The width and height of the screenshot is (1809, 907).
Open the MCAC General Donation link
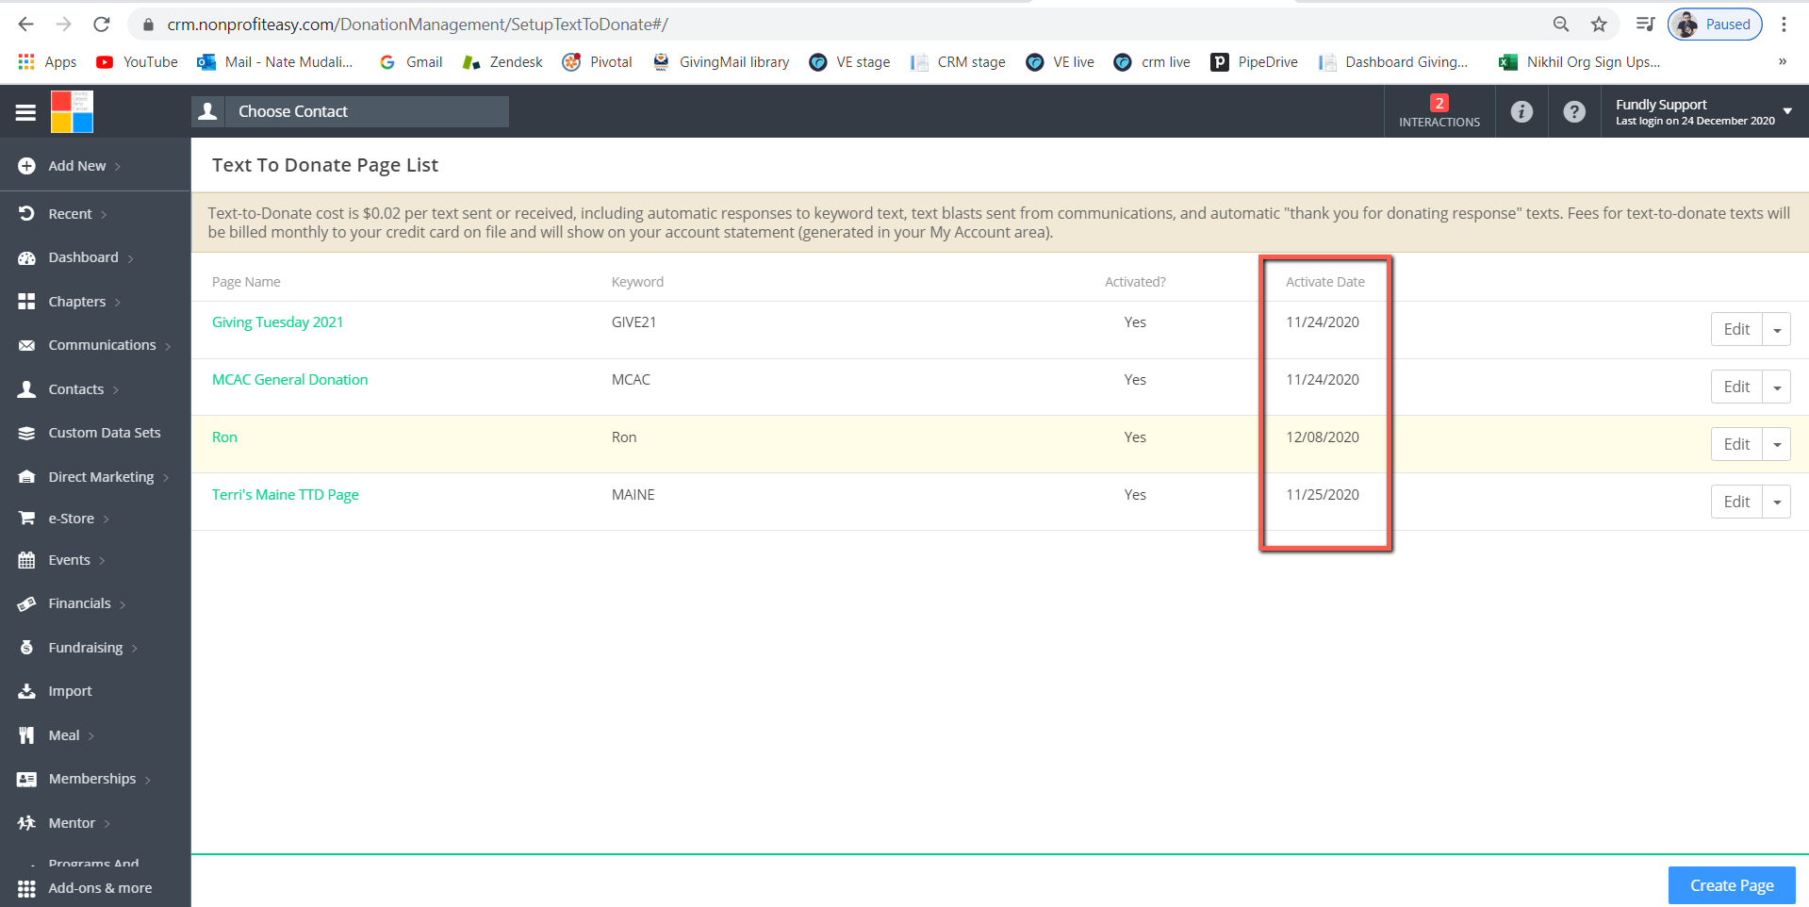click(289, 380)
